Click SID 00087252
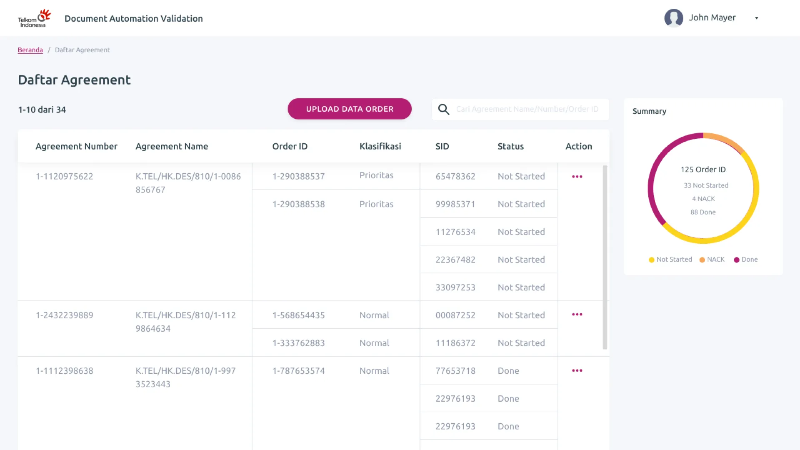The height and width of the screenshot is (450, 800). (x=455, y=315)
